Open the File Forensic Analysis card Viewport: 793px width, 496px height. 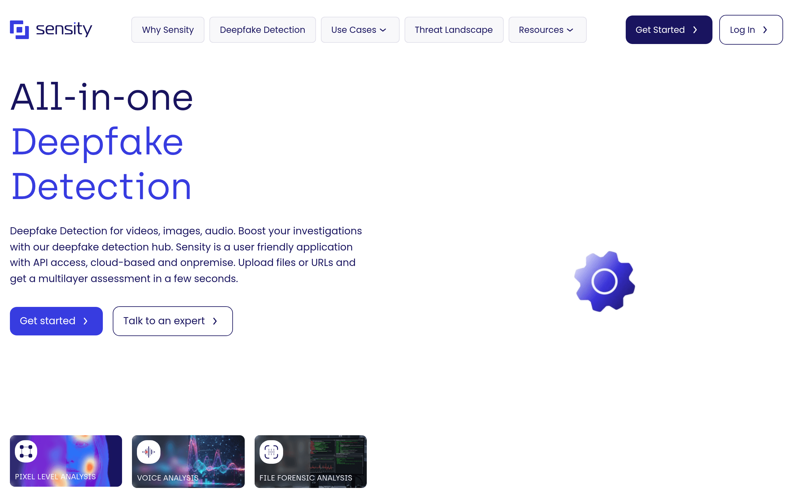point(310,462)
